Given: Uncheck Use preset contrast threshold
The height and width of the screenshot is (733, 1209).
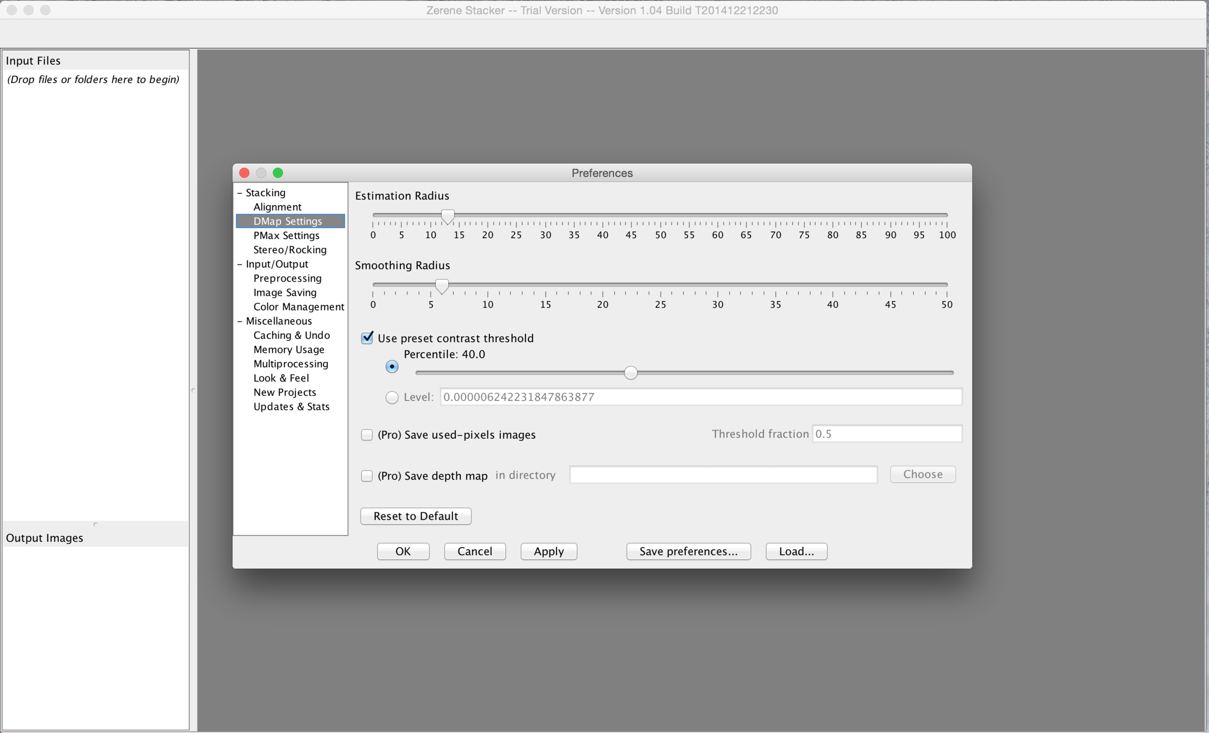Looking at the screenshot, I should (x=367, y=338).
